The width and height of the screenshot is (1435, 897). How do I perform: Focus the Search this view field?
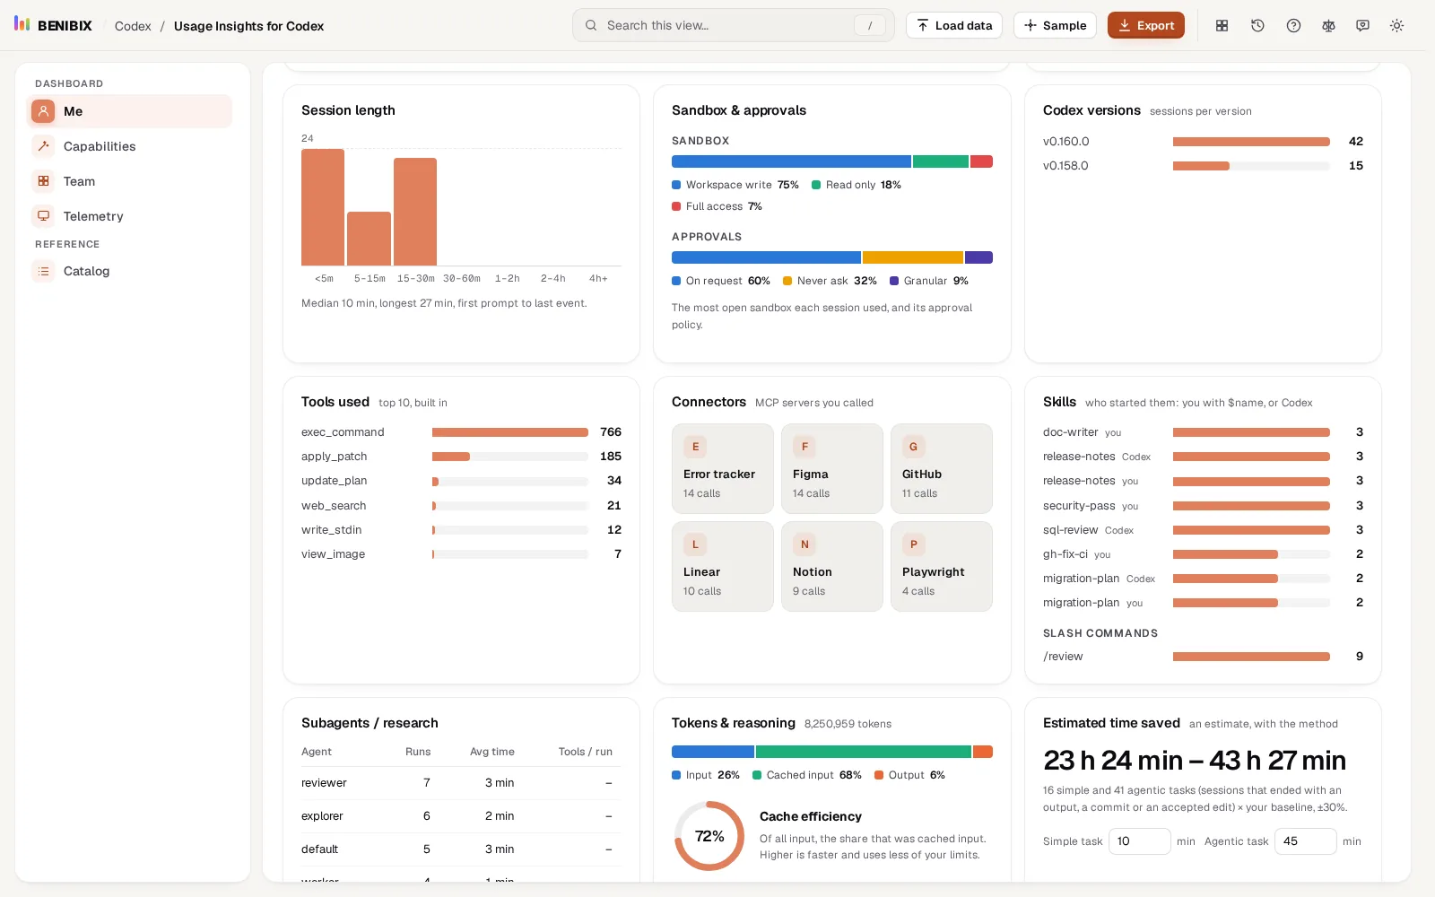coord(734,25)
